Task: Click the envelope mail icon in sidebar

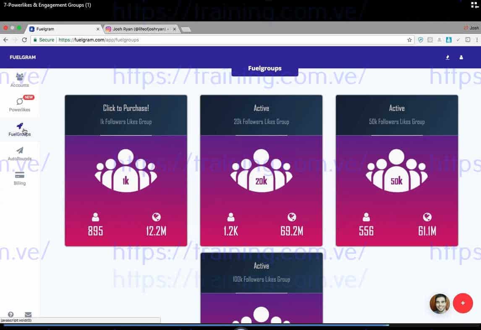Action: coord(28,314)
